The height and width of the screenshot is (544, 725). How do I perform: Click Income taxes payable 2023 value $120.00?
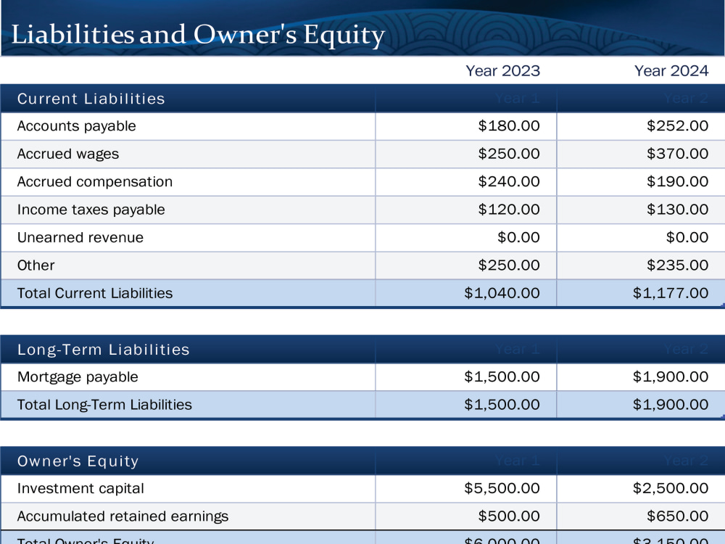click(x=509, y=209)
